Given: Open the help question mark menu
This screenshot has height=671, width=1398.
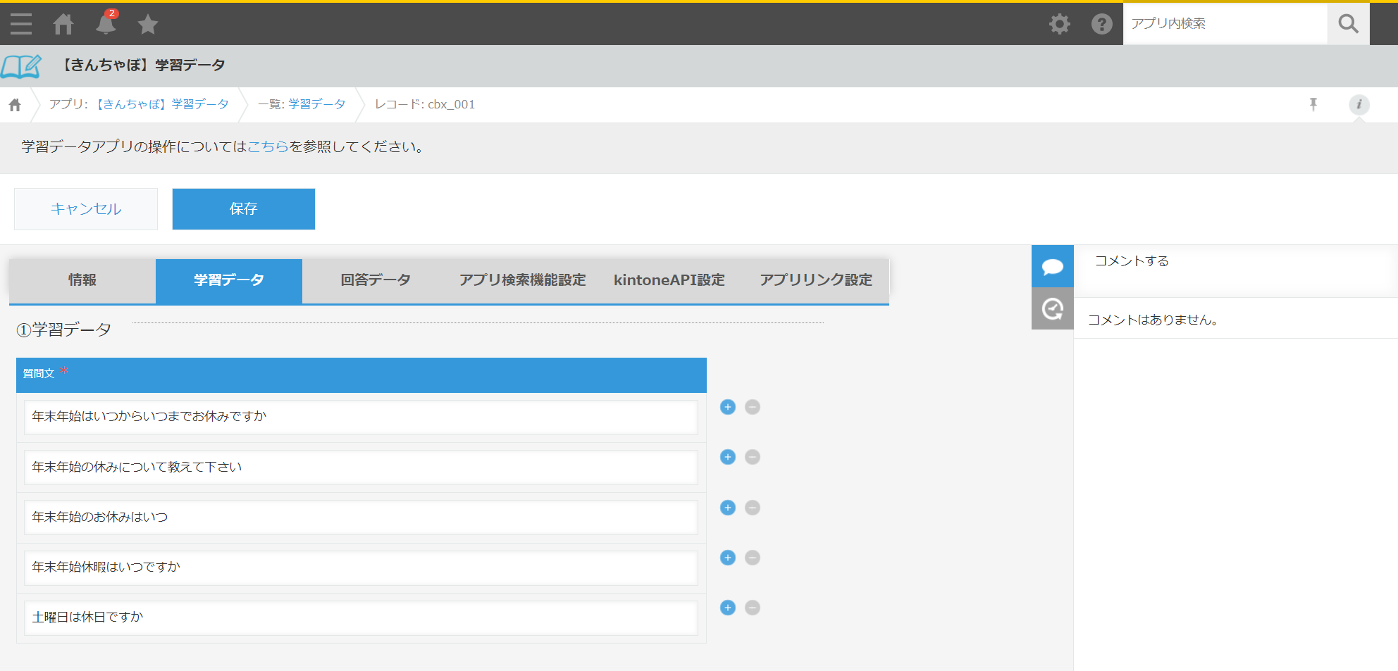Looking at the screenshot, I should (1101, 24).
